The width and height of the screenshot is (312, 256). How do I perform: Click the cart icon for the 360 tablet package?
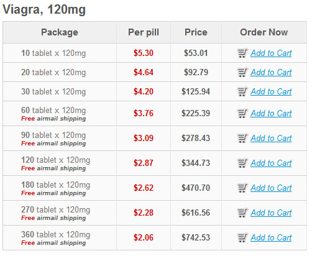[x=242, y=237]
